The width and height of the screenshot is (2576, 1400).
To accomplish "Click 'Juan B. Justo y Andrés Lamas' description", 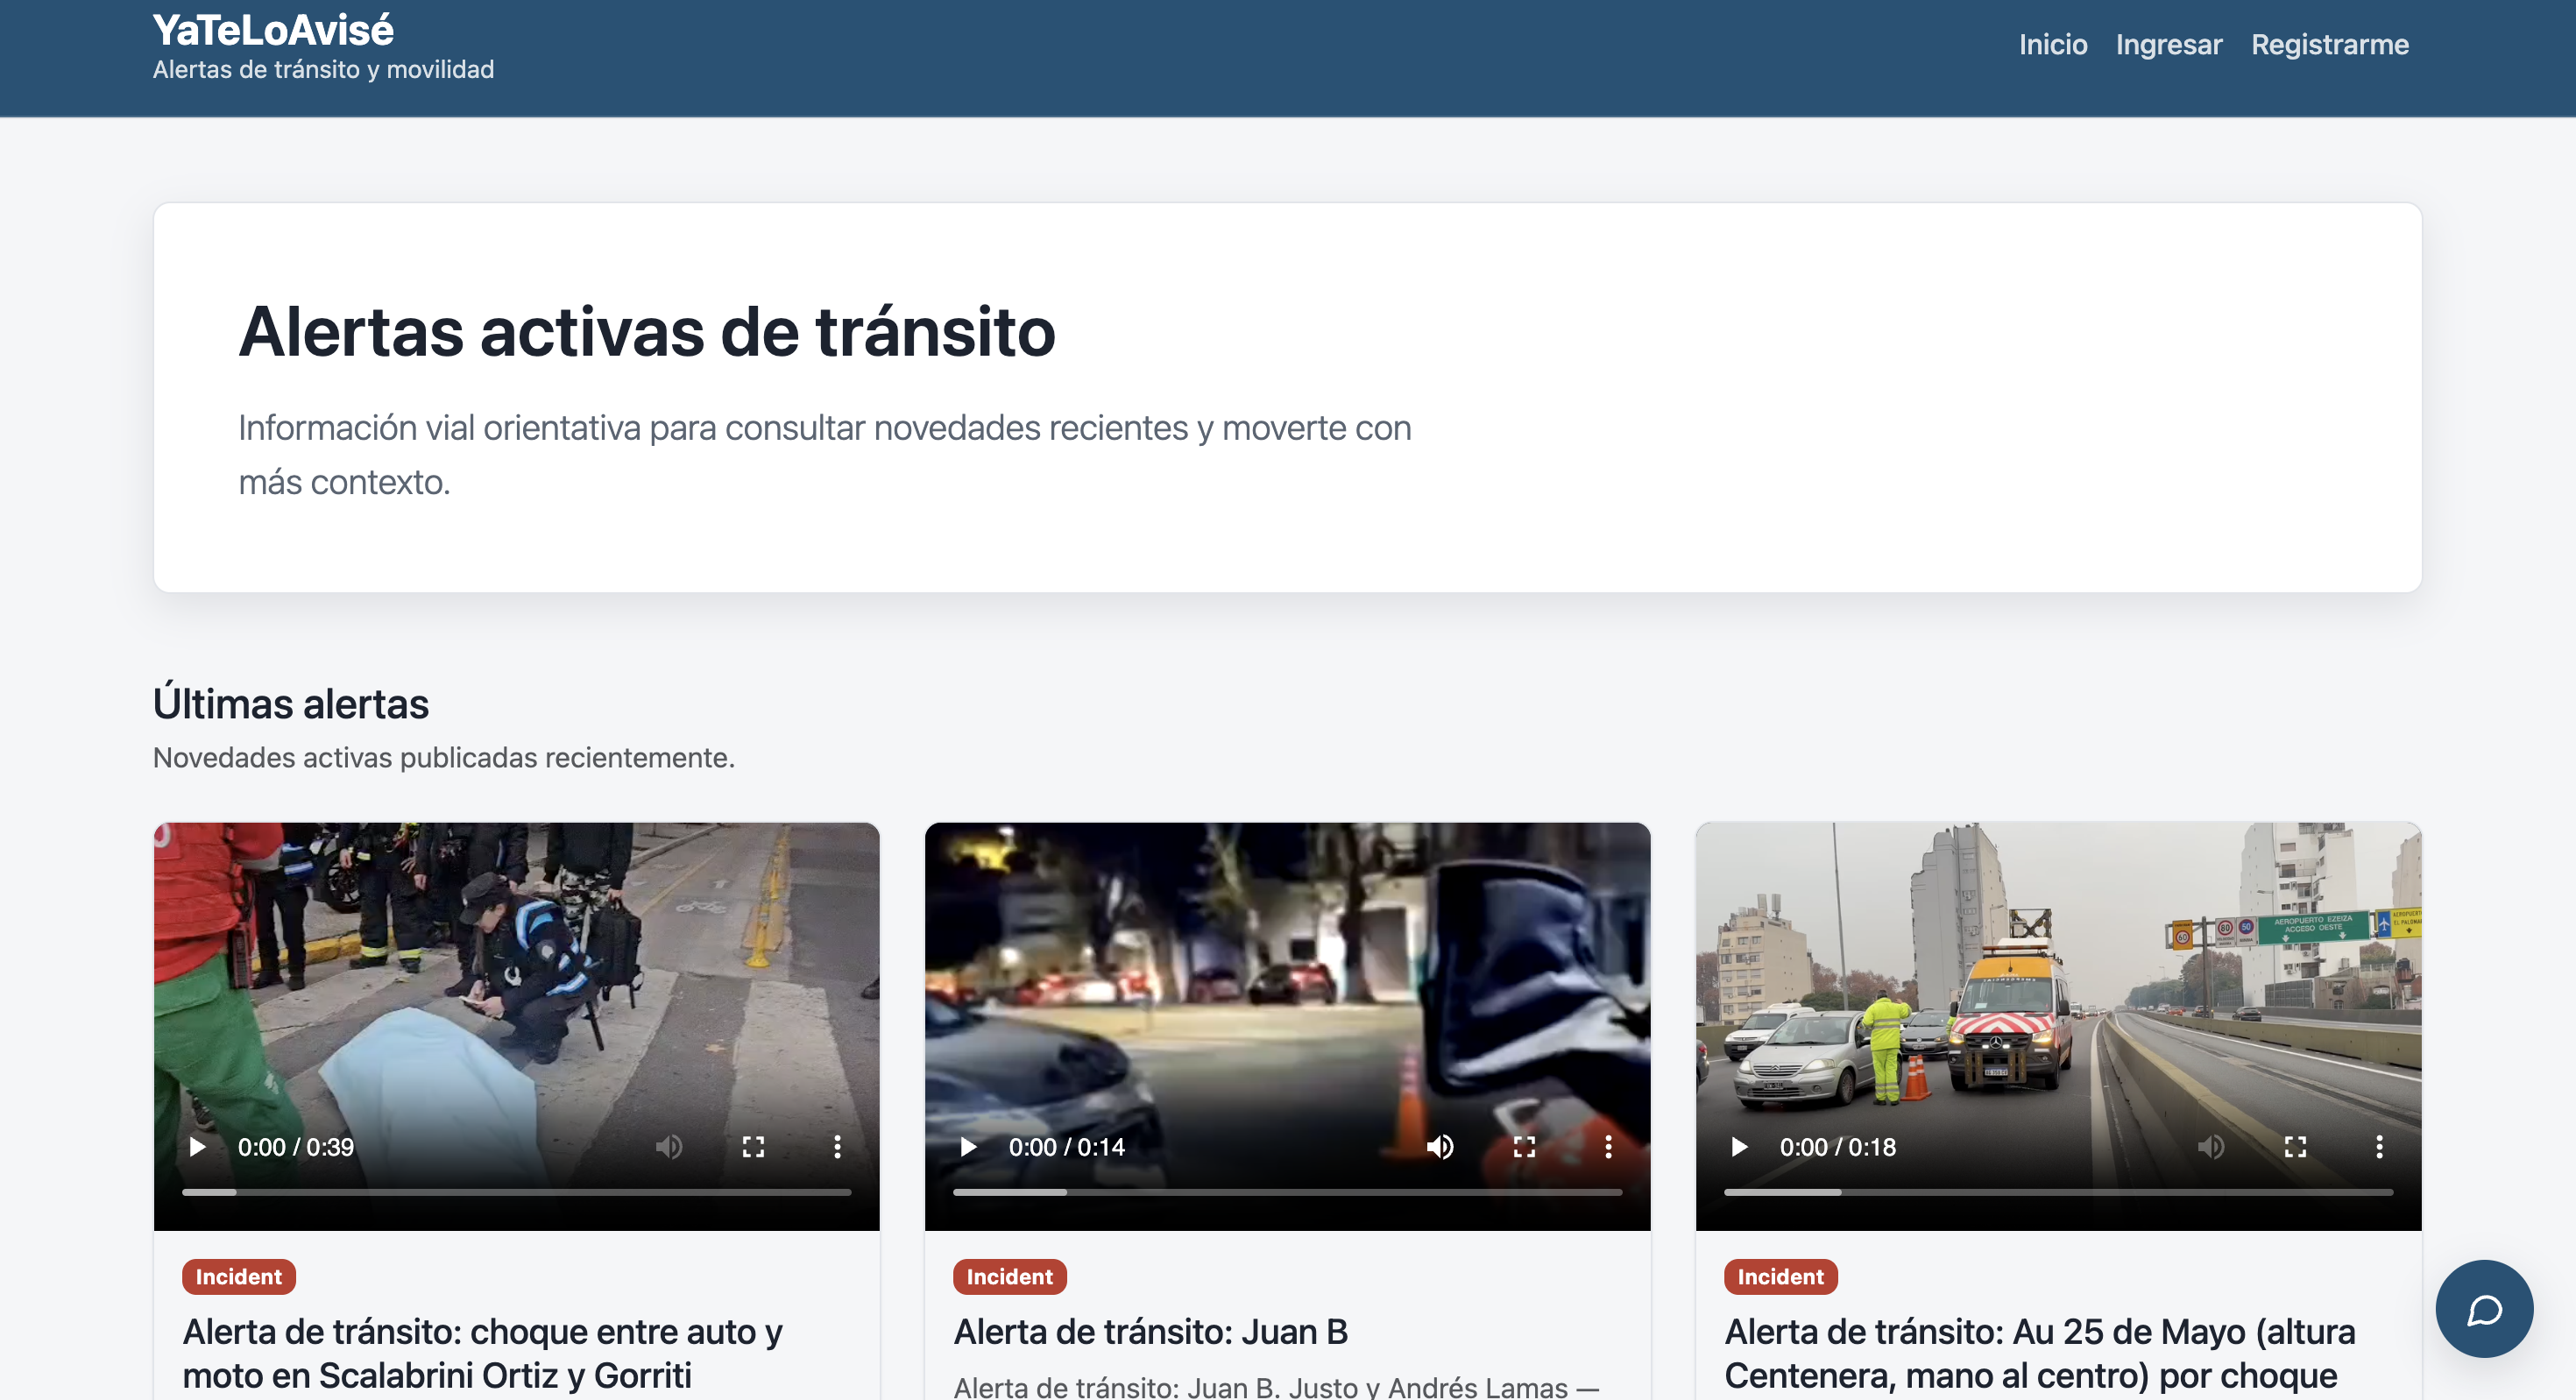I will pyautogui.click(x=1277, y=1387).
